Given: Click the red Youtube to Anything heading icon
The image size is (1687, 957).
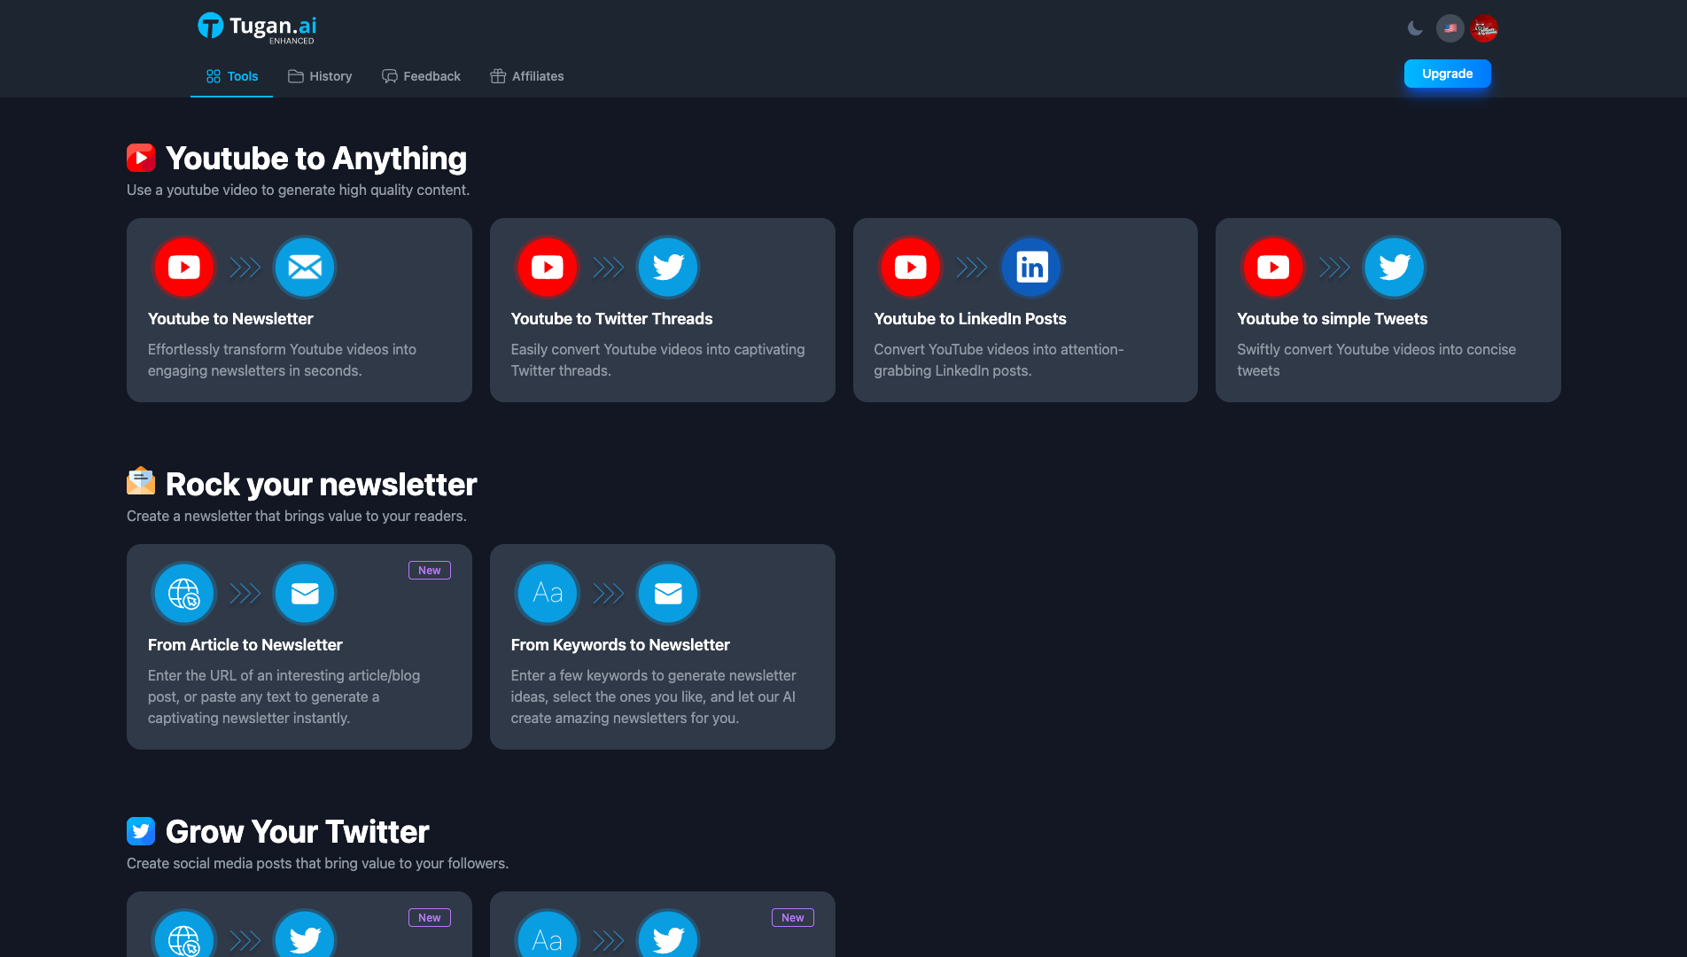Looking at the screenshot, I should (141, 158).
